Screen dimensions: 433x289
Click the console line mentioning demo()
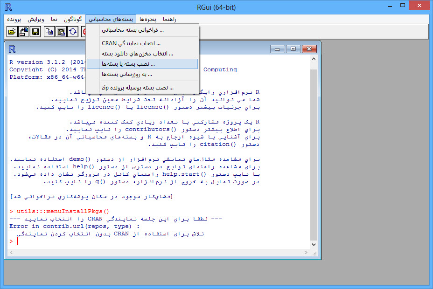click(x=135, y=159)
